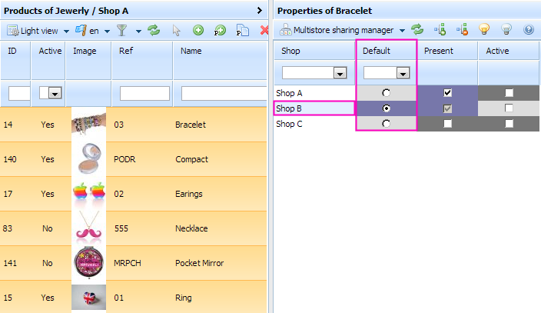Viewport: 541px width, 313px height.
Task: Collapse the products panel with arrow
Action: (x=260, y=11)
